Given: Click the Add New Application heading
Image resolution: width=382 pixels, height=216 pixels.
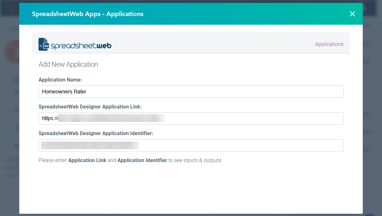Looking at the screenshot, I should 68,64.
